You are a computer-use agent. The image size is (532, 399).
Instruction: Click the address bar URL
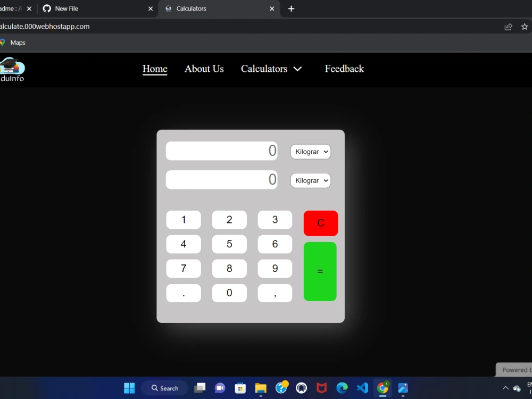tap(45, 27)
